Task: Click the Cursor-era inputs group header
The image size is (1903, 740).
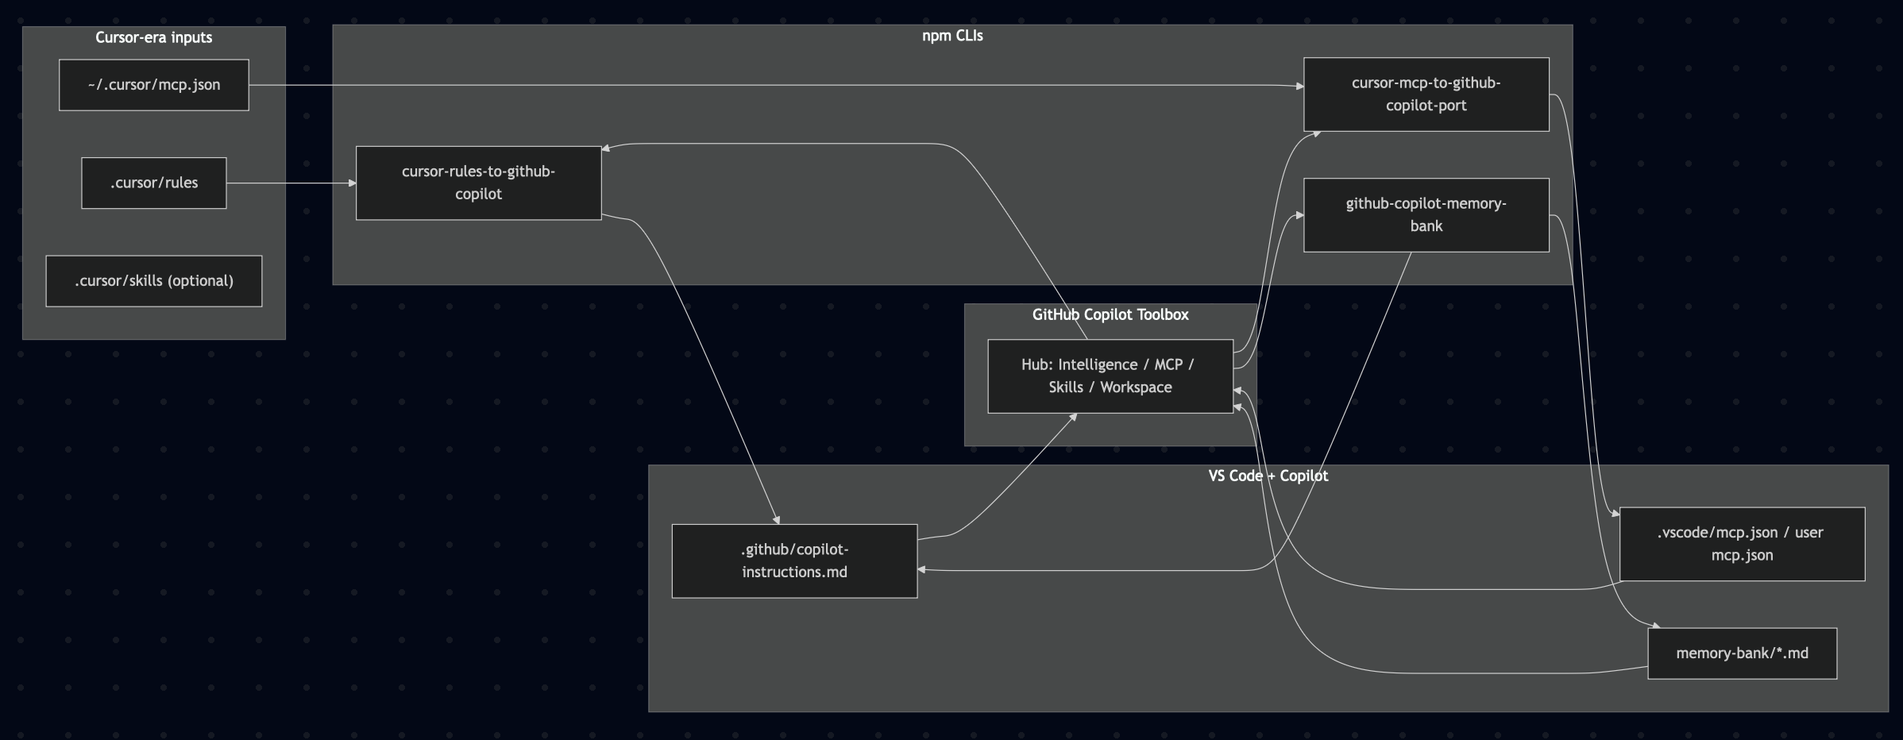Action: (x=153, y=36)
